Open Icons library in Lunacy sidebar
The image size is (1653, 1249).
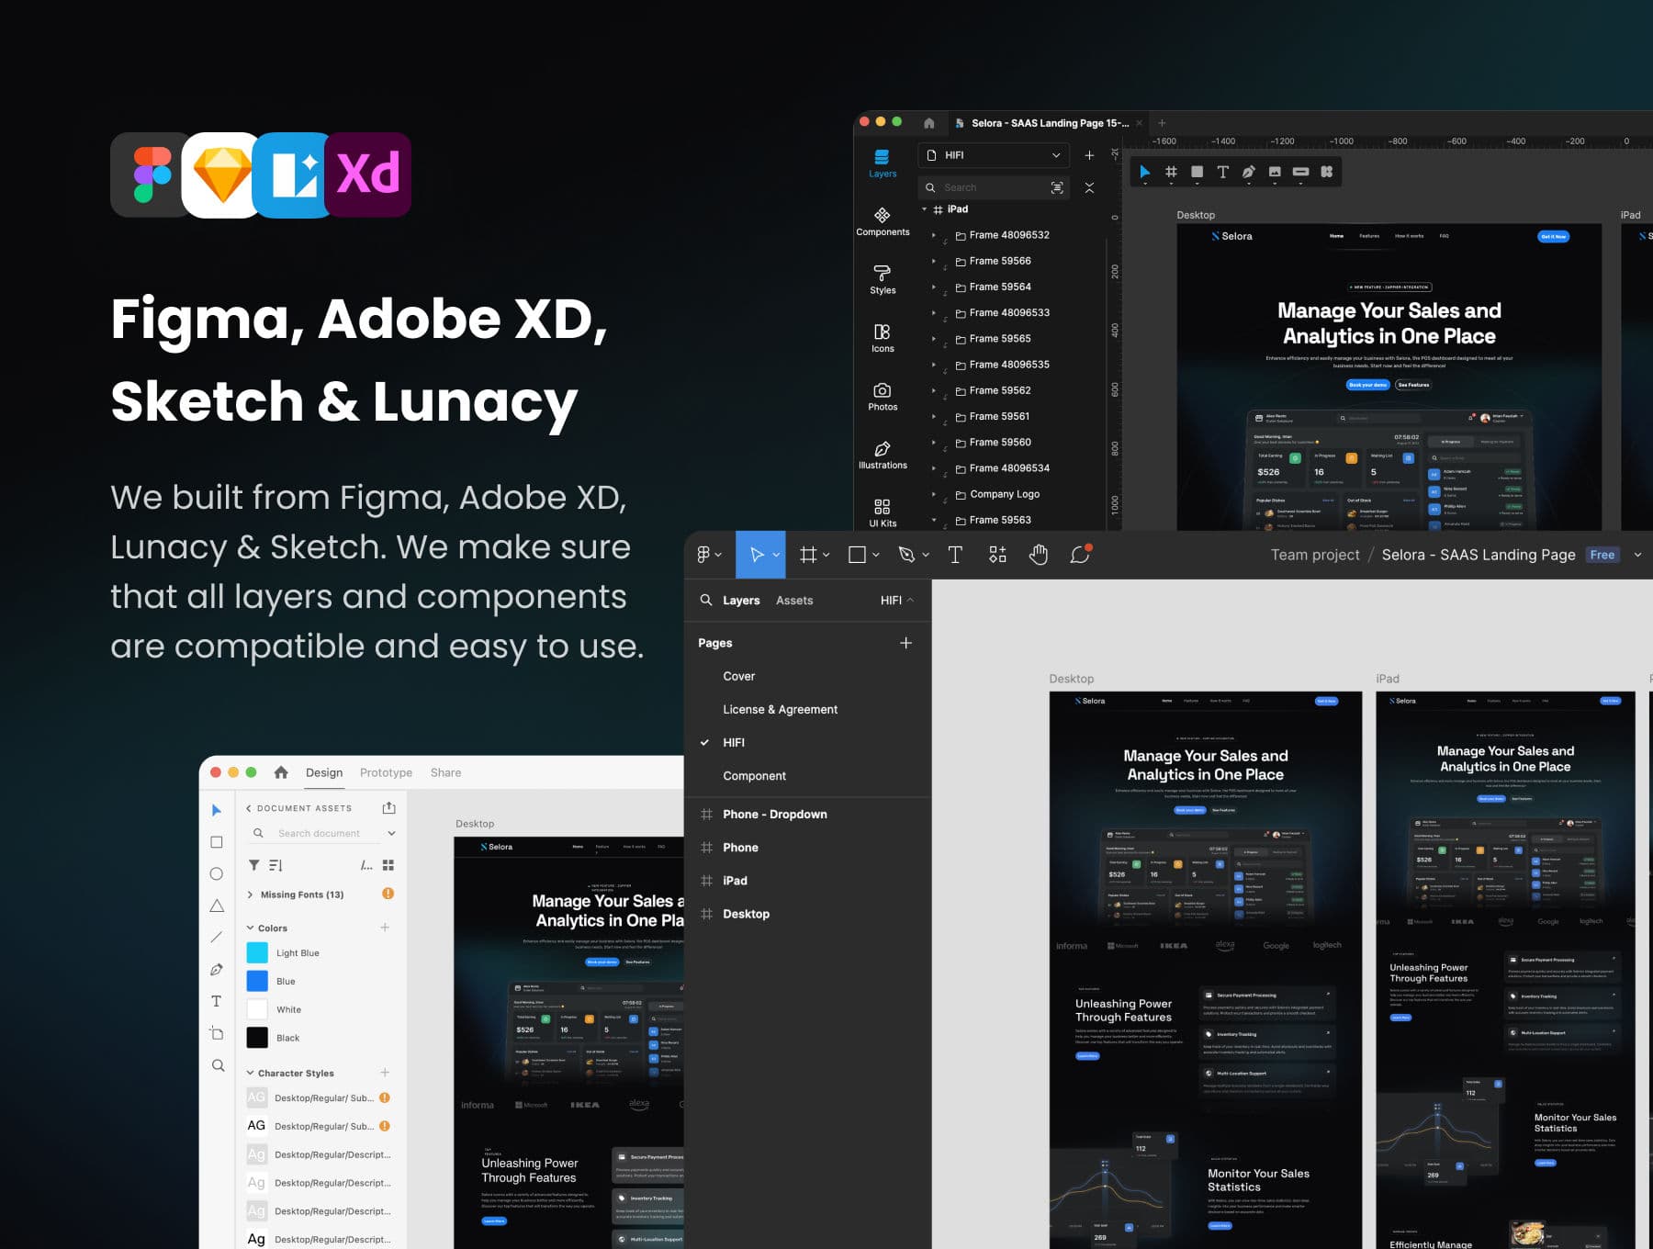(x=883, y=338)
